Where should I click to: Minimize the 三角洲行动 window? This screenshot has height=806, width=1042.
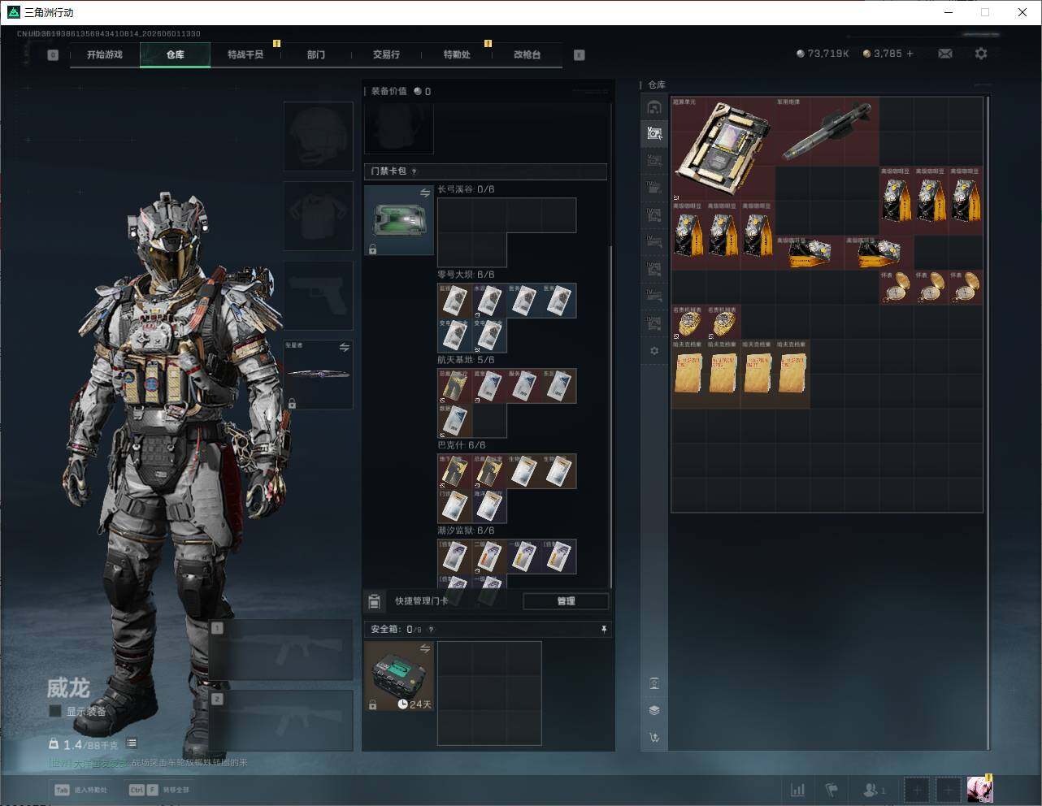point(948,12)
